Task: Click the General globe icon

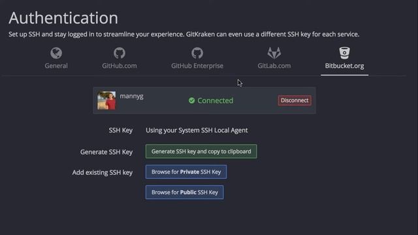Action: point(56,53)
